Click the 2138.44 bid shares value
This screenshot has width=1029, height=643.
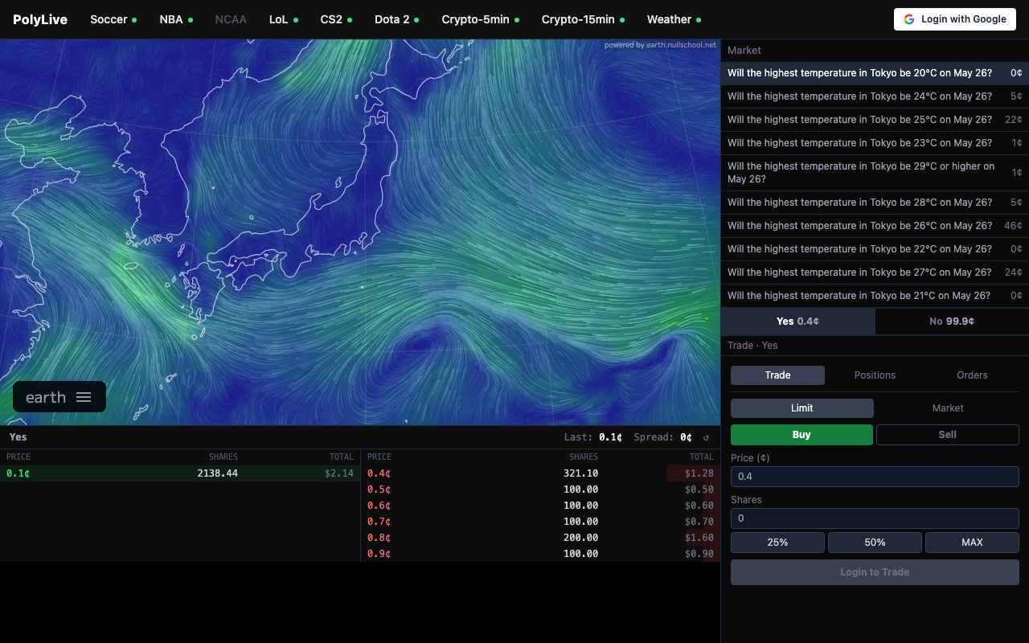click(x=217, y=473)
